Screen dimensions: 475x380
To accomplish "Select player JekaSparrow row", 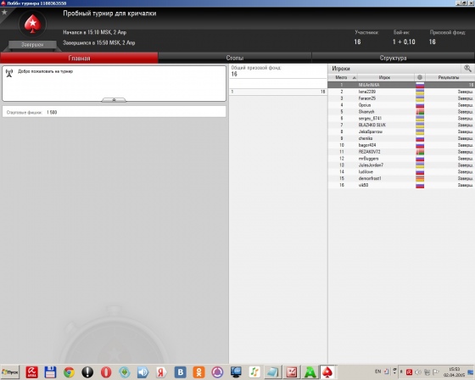I will click(x=400, y=131).
